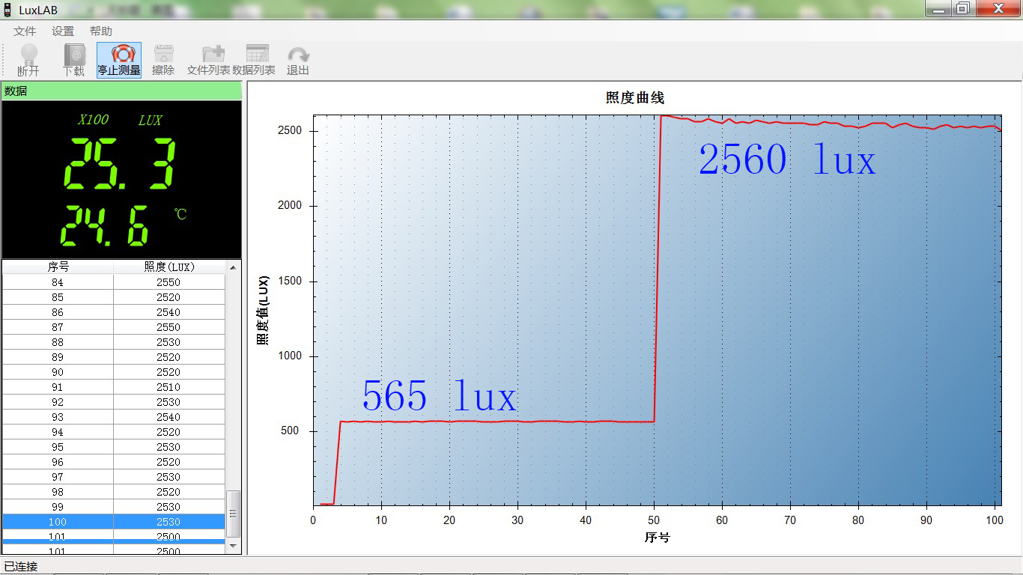
Task: Open the 设置 menu
Action: 63,31
